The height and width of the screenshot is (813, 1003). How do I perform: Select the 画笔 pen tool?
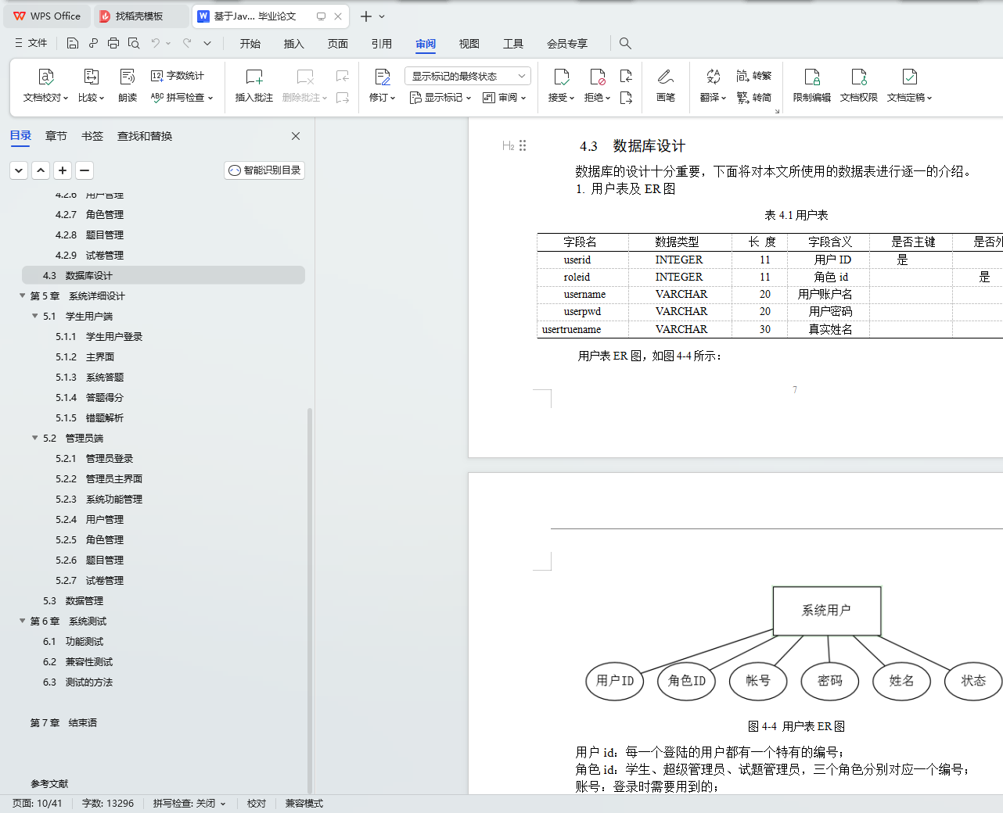pos(666,86)
